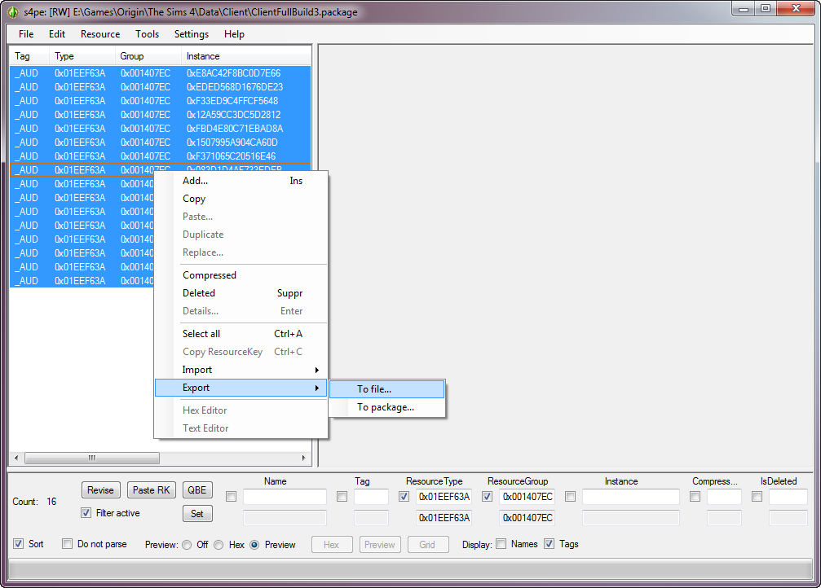Check the Instance filter checkbox
821x588 pixels.
tap(570, 497)
